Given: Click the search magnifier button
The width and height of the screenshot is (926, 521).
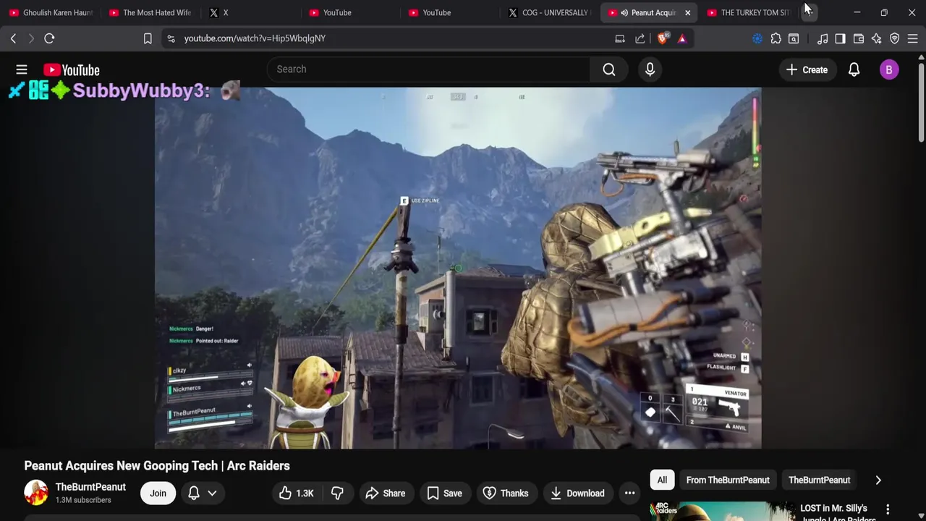Looking at the screenshot, I should [x=609, y=69].
